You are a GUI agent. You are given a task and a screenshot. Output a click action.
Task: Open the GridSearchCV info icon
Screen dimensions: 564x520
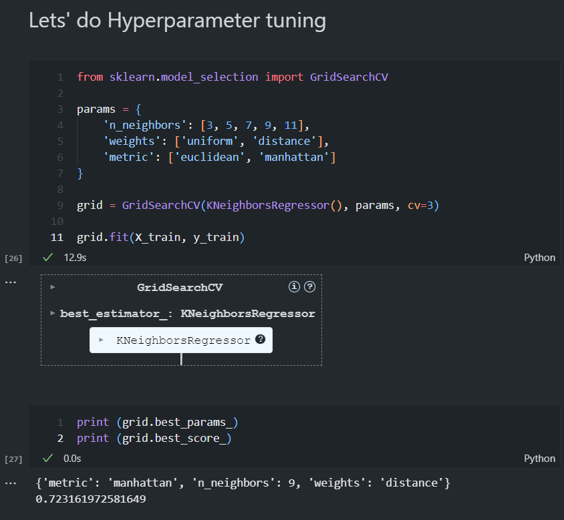click(294, 287)
